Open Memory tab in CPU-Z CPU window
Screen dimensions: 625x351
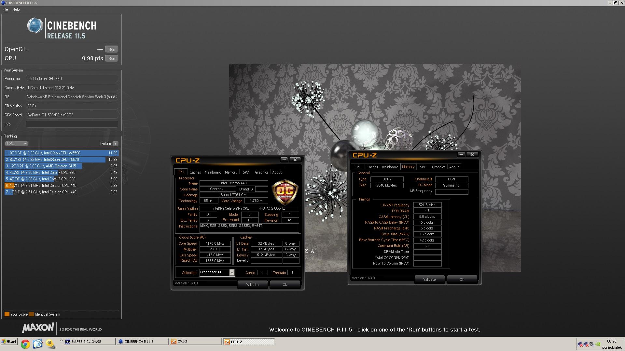231,172
